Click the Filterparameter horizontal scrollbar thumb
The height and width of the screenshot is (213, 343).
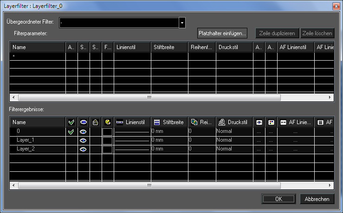tap(149, 97)
